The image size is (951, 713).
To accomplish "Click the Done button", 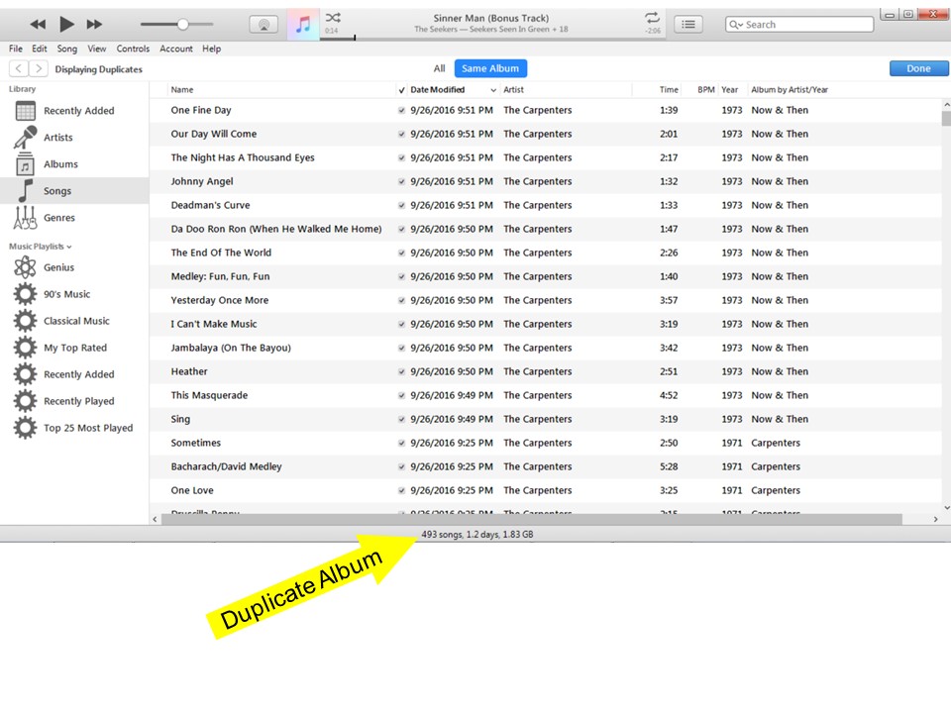I will coord(918,68).
